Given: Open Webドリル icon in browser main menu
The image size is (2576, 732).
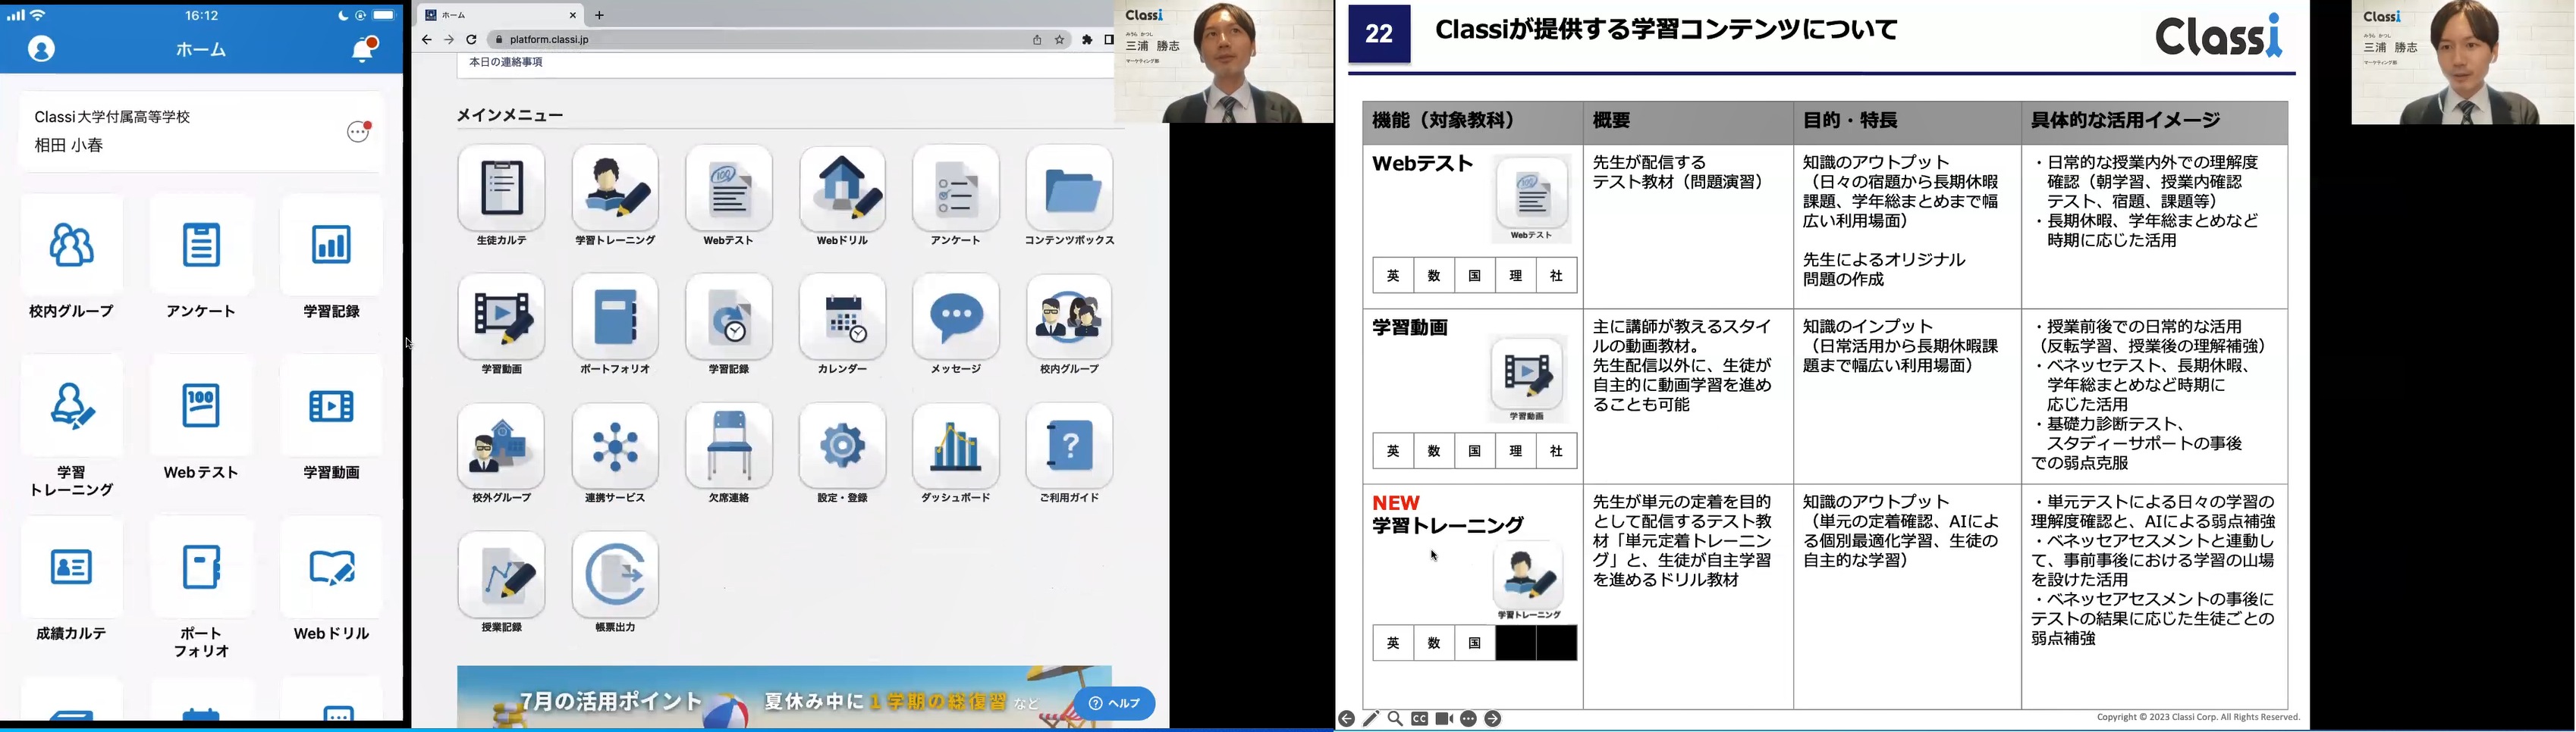Looking at the screenshot, I should pyautogui.click(x=843, y=189).
